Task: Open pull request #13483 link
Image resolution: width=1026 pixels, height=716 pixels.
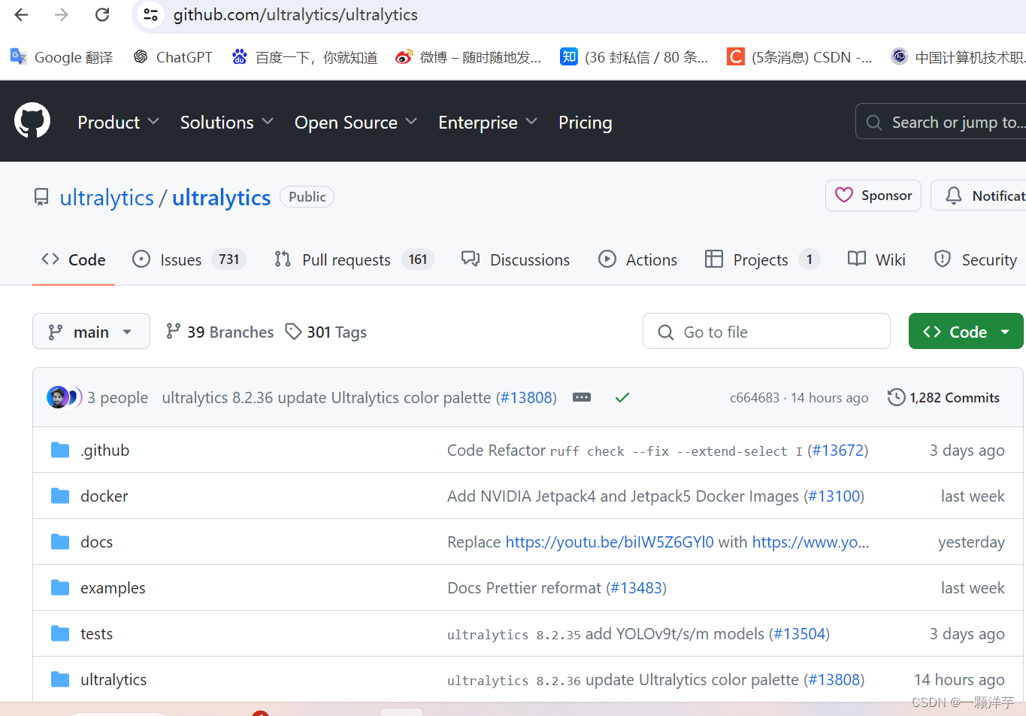Action: [x=636, y=587]
